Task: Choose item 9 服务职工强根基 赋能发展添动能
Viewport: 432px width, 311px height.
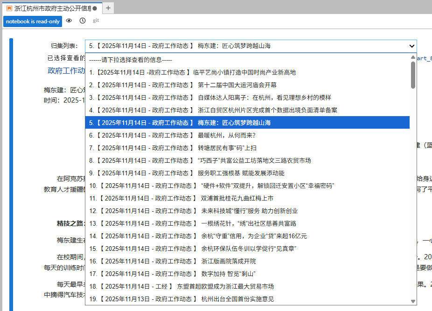Action: (247, 173)
